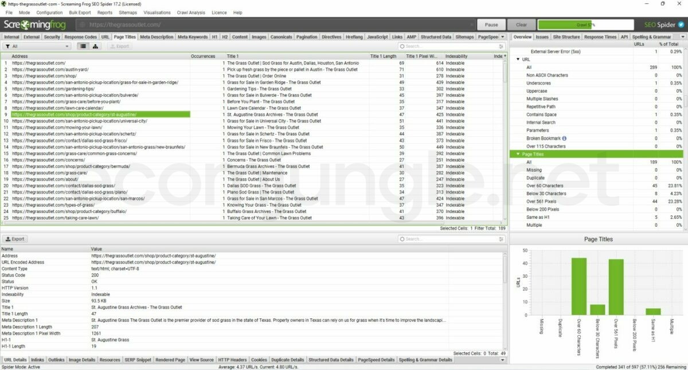Collapse the Page Titles section
This screenshot has width=688, height=370.
513,154
